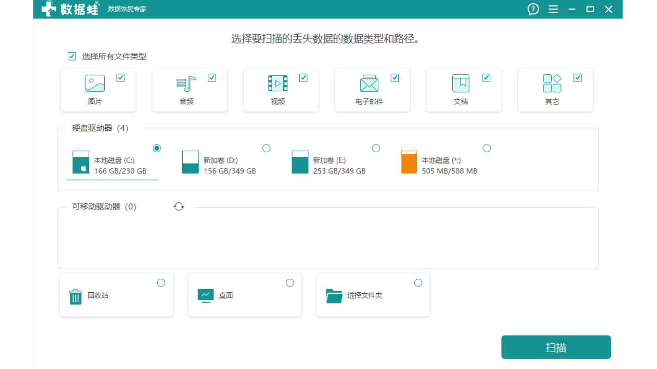The height and width of the screenshot is (369, 657).
Task: Toggle the select all file types checkbox
Action: pos(72,56)
